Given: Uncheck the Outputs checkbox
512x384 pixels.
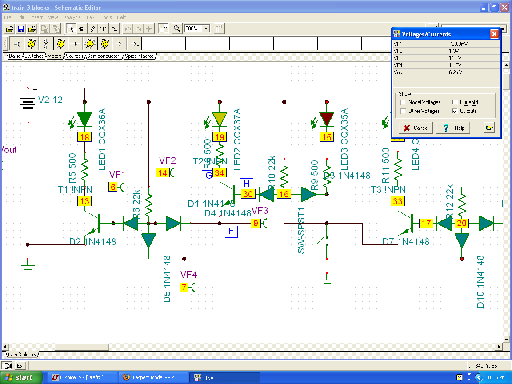Looking at the screenshot, I should [455, 111].
